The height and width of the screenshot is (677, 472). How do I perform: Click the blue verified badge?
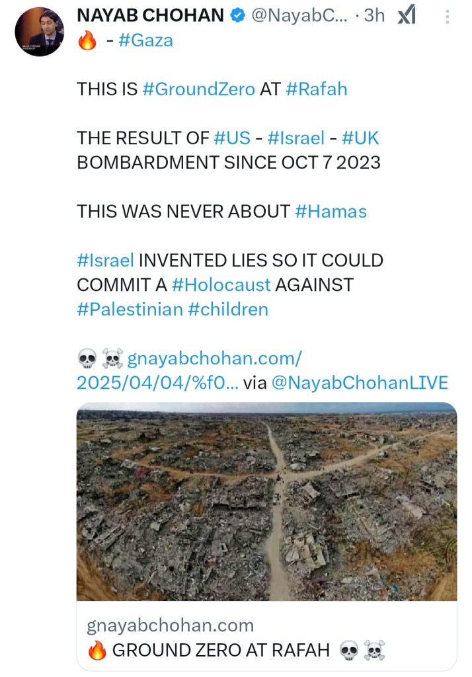(x=237, y=16)
